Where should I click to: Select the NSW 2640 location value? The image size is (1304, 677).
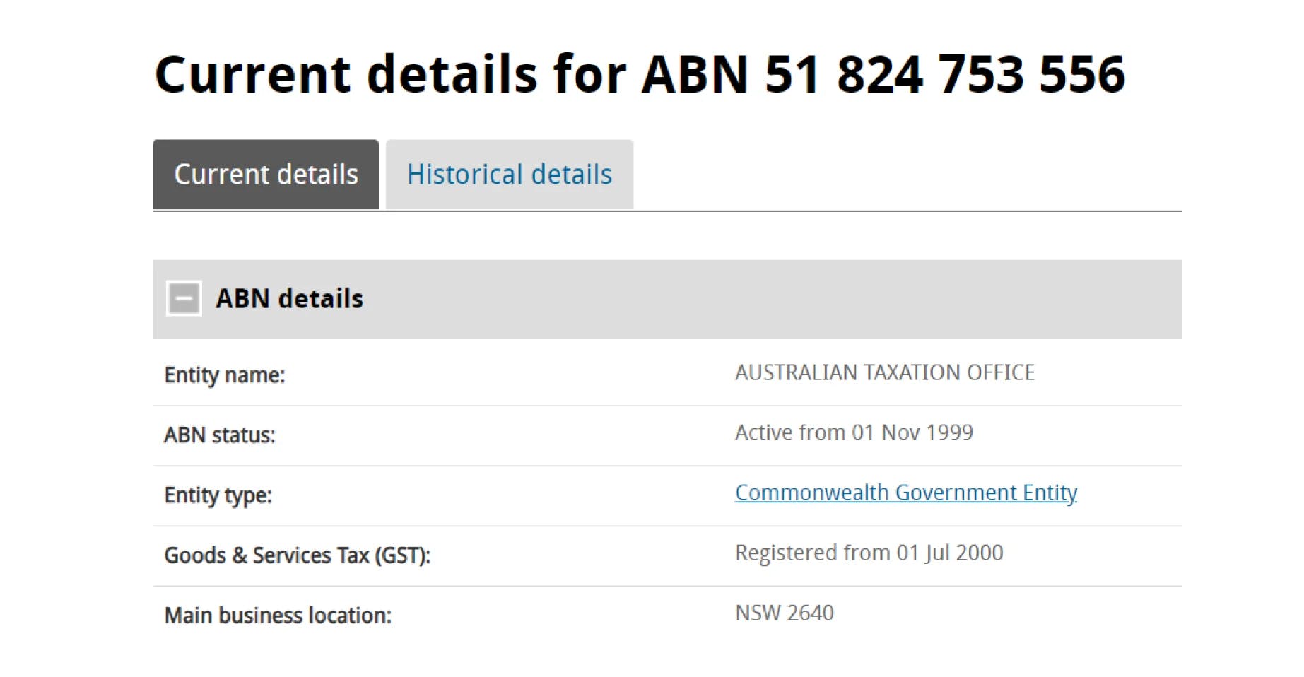[785, 613]
